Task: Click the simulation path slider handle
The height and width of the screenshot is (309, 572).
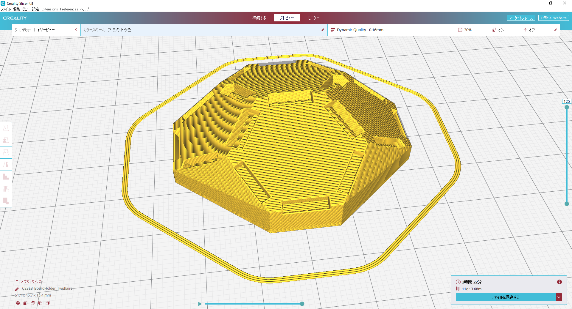Action: tap(302, 304)
